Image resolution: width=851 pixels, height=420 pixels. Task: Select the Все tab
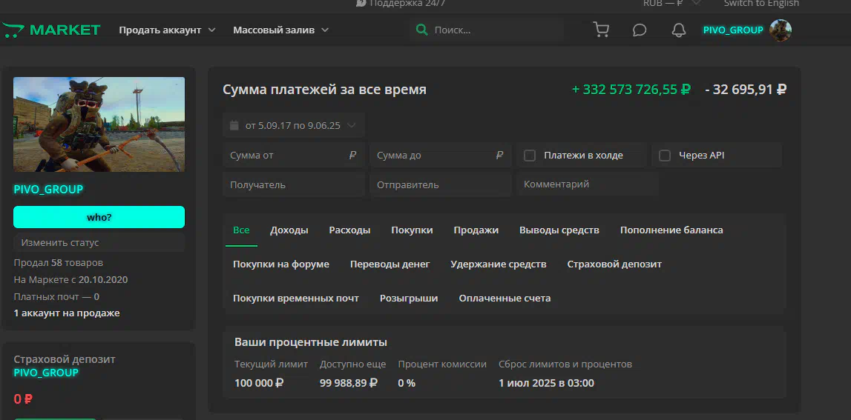coord(241,230)
